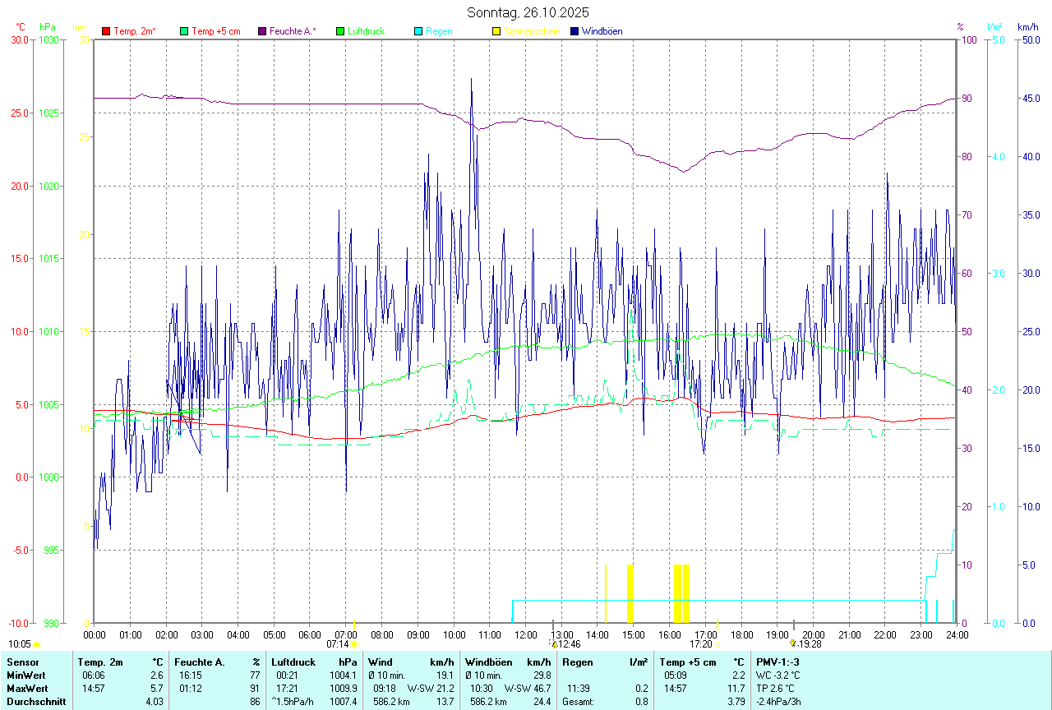The width and height of the screenshot is (1052, 710).
Task: Click the Luftdruck column header in table
Action: [x=293, y=662]
